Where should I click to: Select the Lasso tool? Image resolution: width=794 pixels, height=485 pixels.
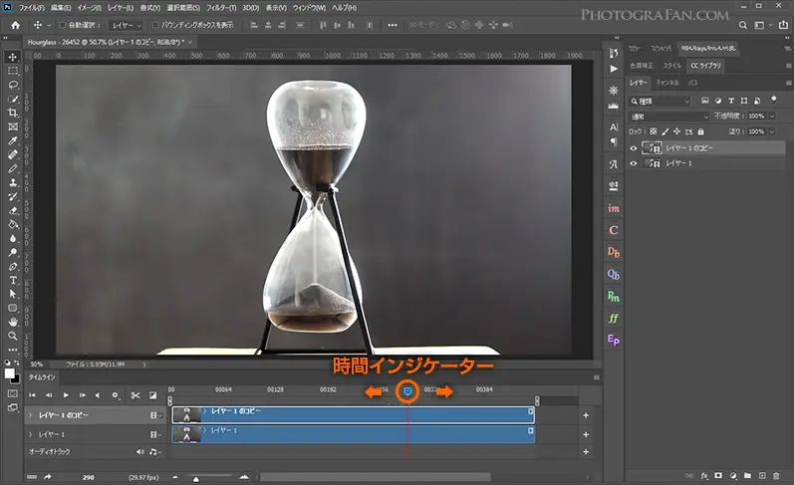13,85
